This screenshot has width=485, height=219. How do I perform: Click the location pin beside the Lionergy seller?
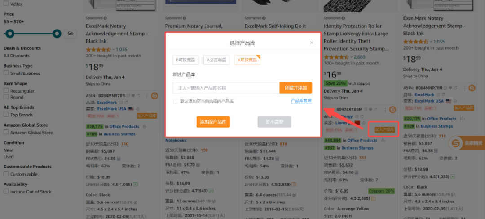point(364,123)
